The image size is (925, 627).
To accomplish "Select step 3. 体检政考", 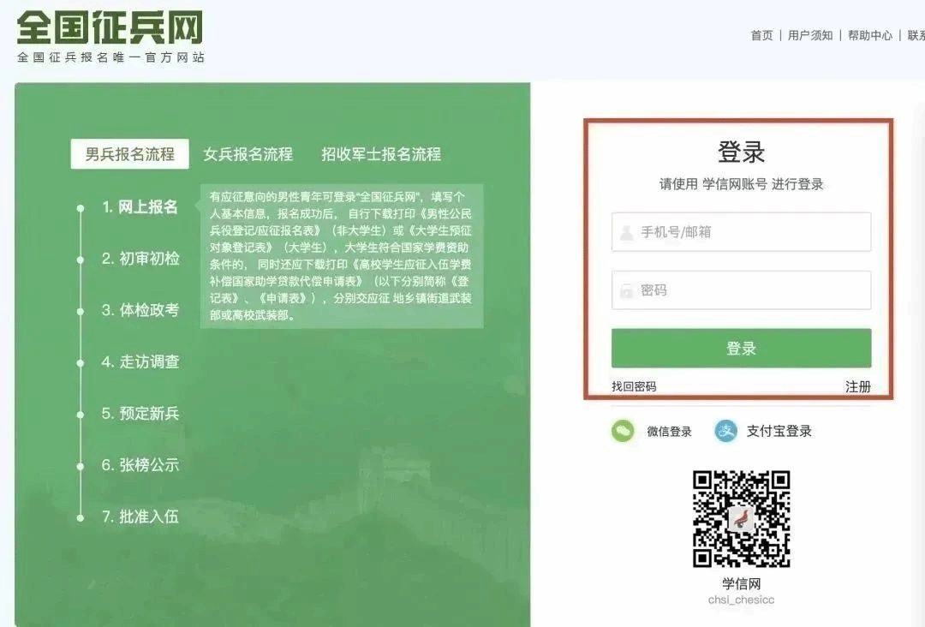I will pos(140,310).
